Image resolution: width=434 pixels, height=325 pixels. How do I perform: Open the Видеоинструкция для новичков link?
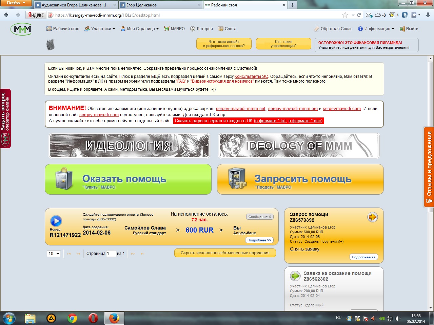tap(222, 81)
